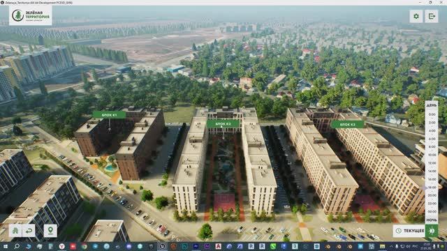Open the settings gear icon
The height and width of the screenshot is (251, 447).
click(416, 16)
